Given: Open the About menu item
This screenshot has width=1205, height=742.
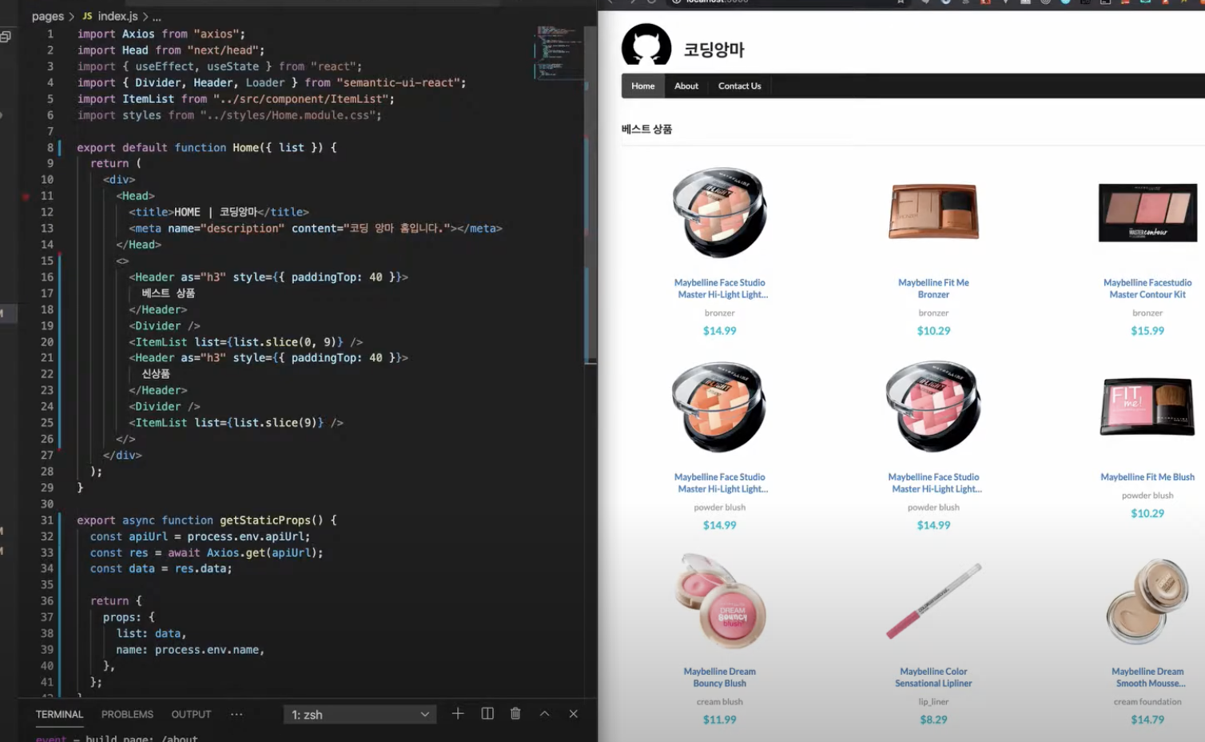Looking at the screenshot, I should 686,86.
